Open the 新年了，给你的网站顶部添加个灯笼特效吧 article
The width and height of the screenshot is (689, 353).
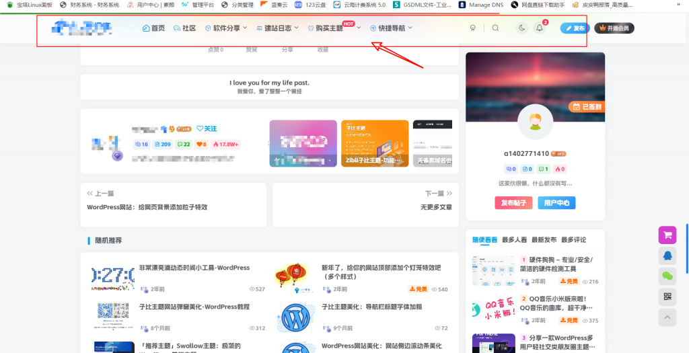(381, 272)
